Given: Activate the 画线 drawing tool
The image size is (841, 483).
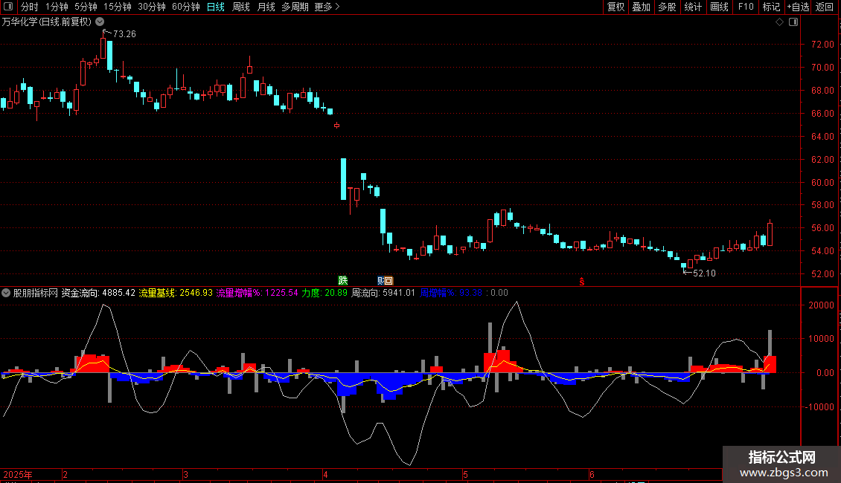Looking at the screenshot, I should click(719, 7).
